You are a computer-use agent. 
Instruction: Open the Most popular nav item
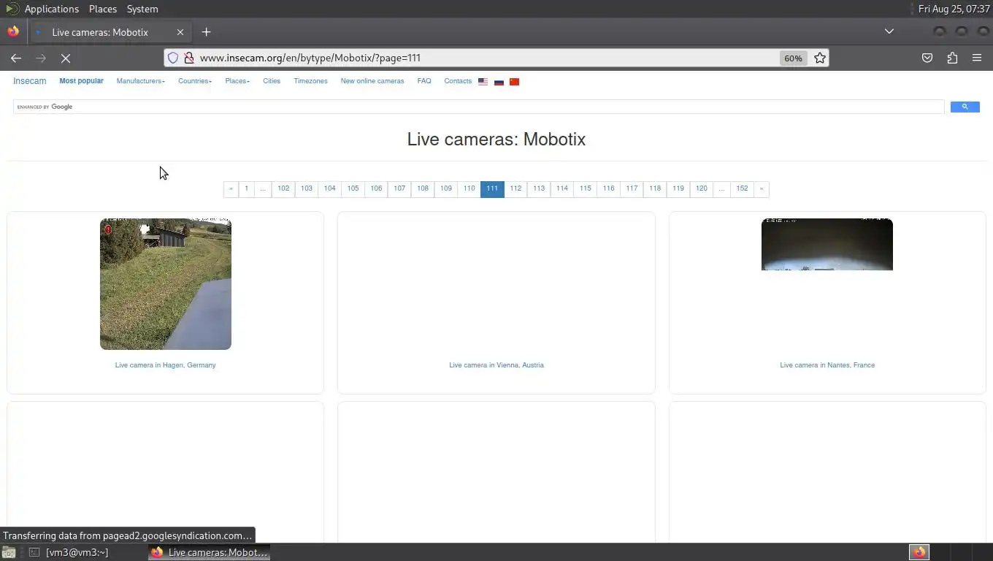pyautogui.click(x=81, y=81)
